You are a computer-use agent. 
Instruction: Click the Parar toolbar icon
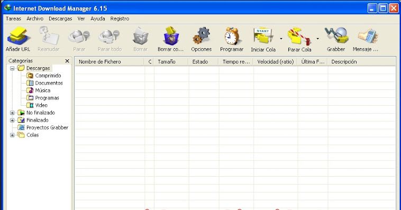pyautogui.click(x=79, y=36)
